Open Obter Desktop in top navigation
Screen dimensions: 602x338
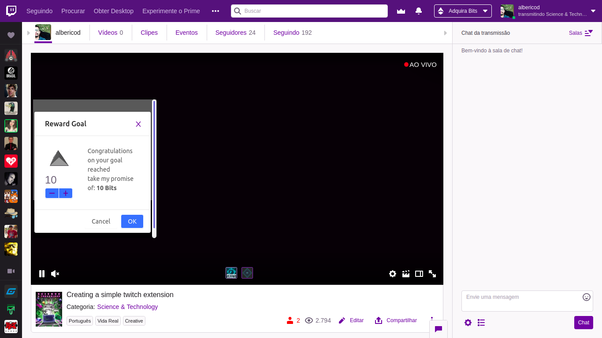(114, 11)
